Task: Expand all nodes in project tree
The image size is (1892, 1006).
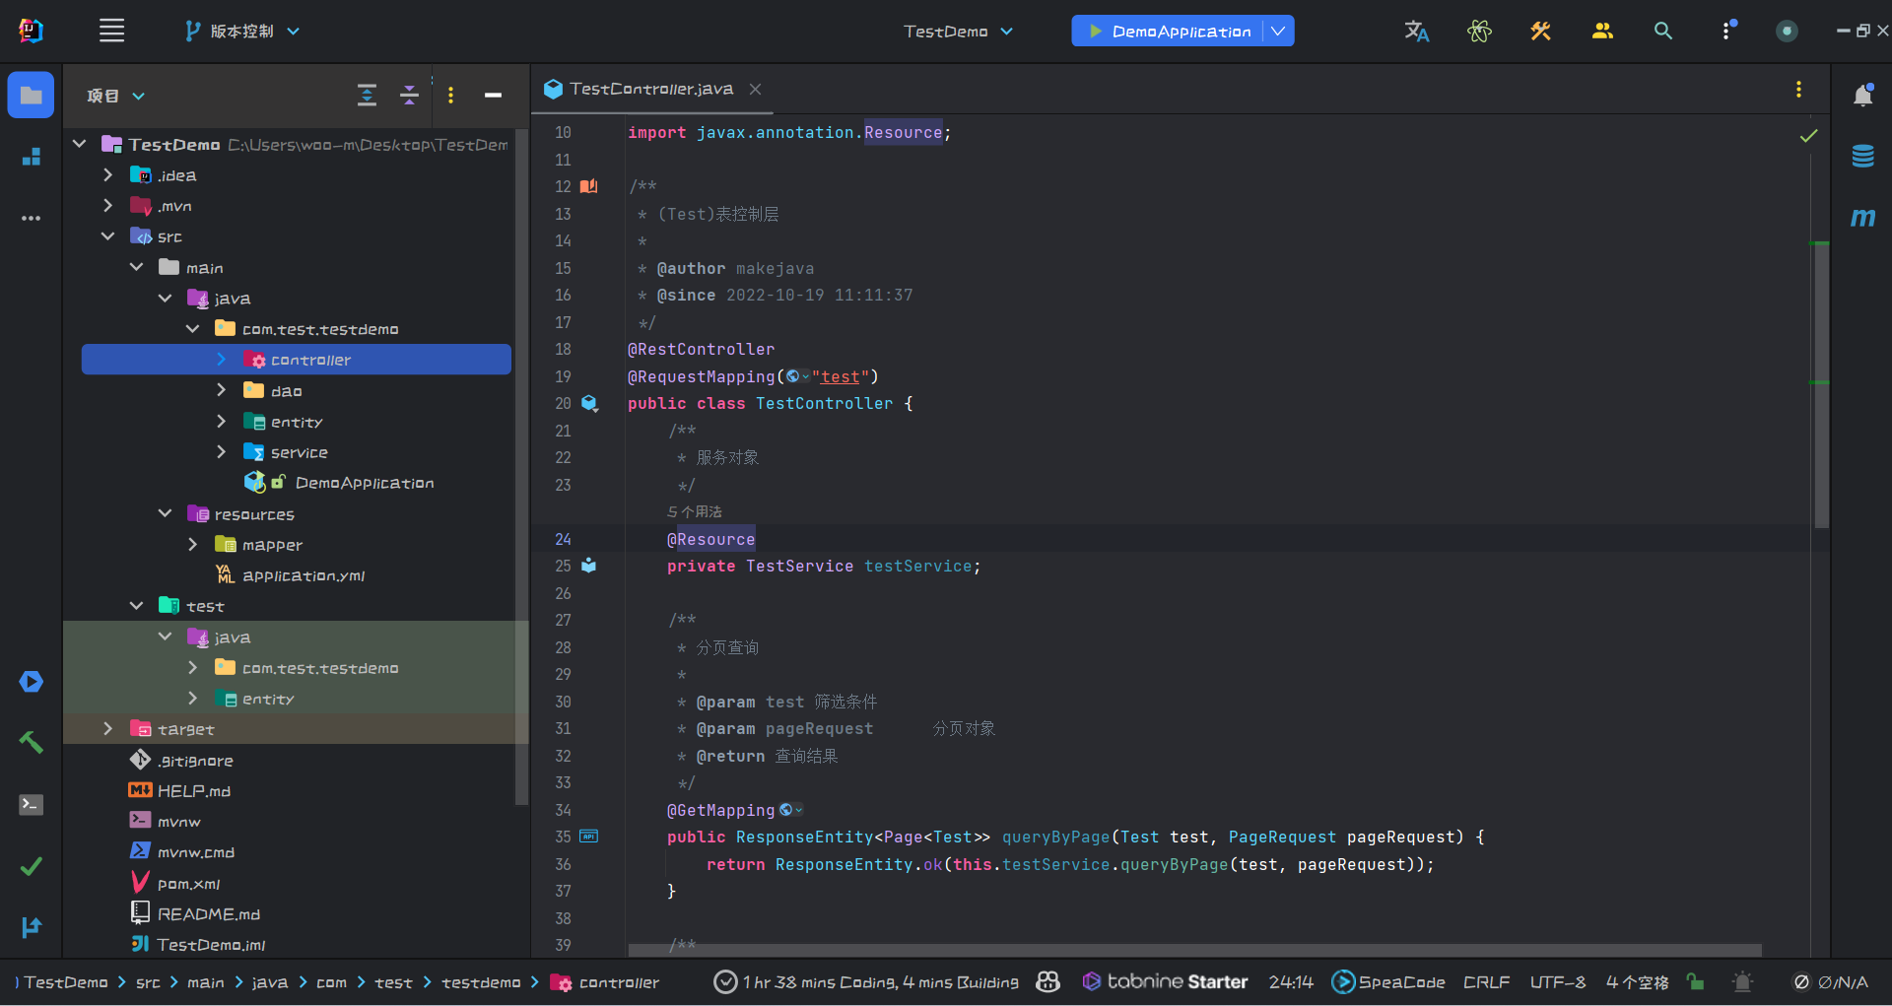Action: tap(367, 96)
